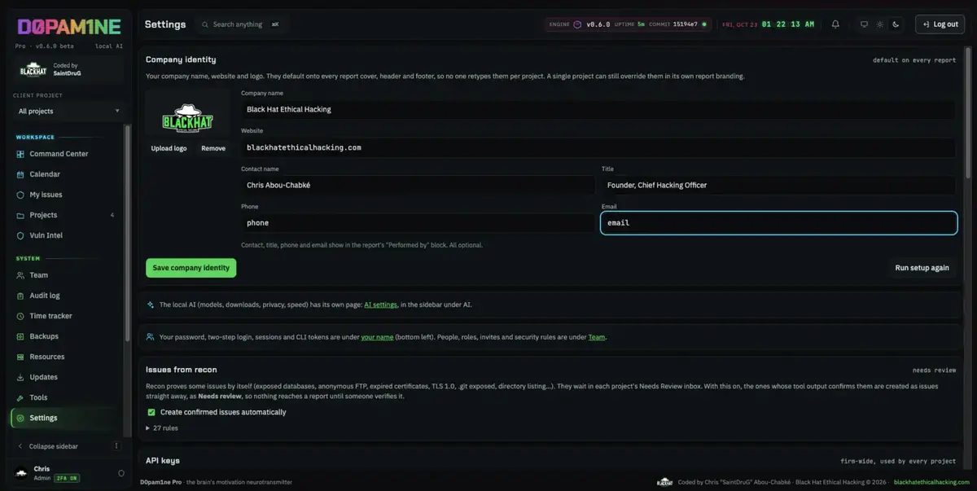This screenshot has height=491, width=977.
Task: Open the 'your name' link
Action: [x=377, y=337]
